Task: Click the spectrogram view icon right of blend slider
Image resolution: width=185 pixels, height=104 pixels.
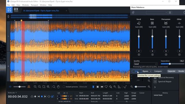Action: tap(29, 87)
